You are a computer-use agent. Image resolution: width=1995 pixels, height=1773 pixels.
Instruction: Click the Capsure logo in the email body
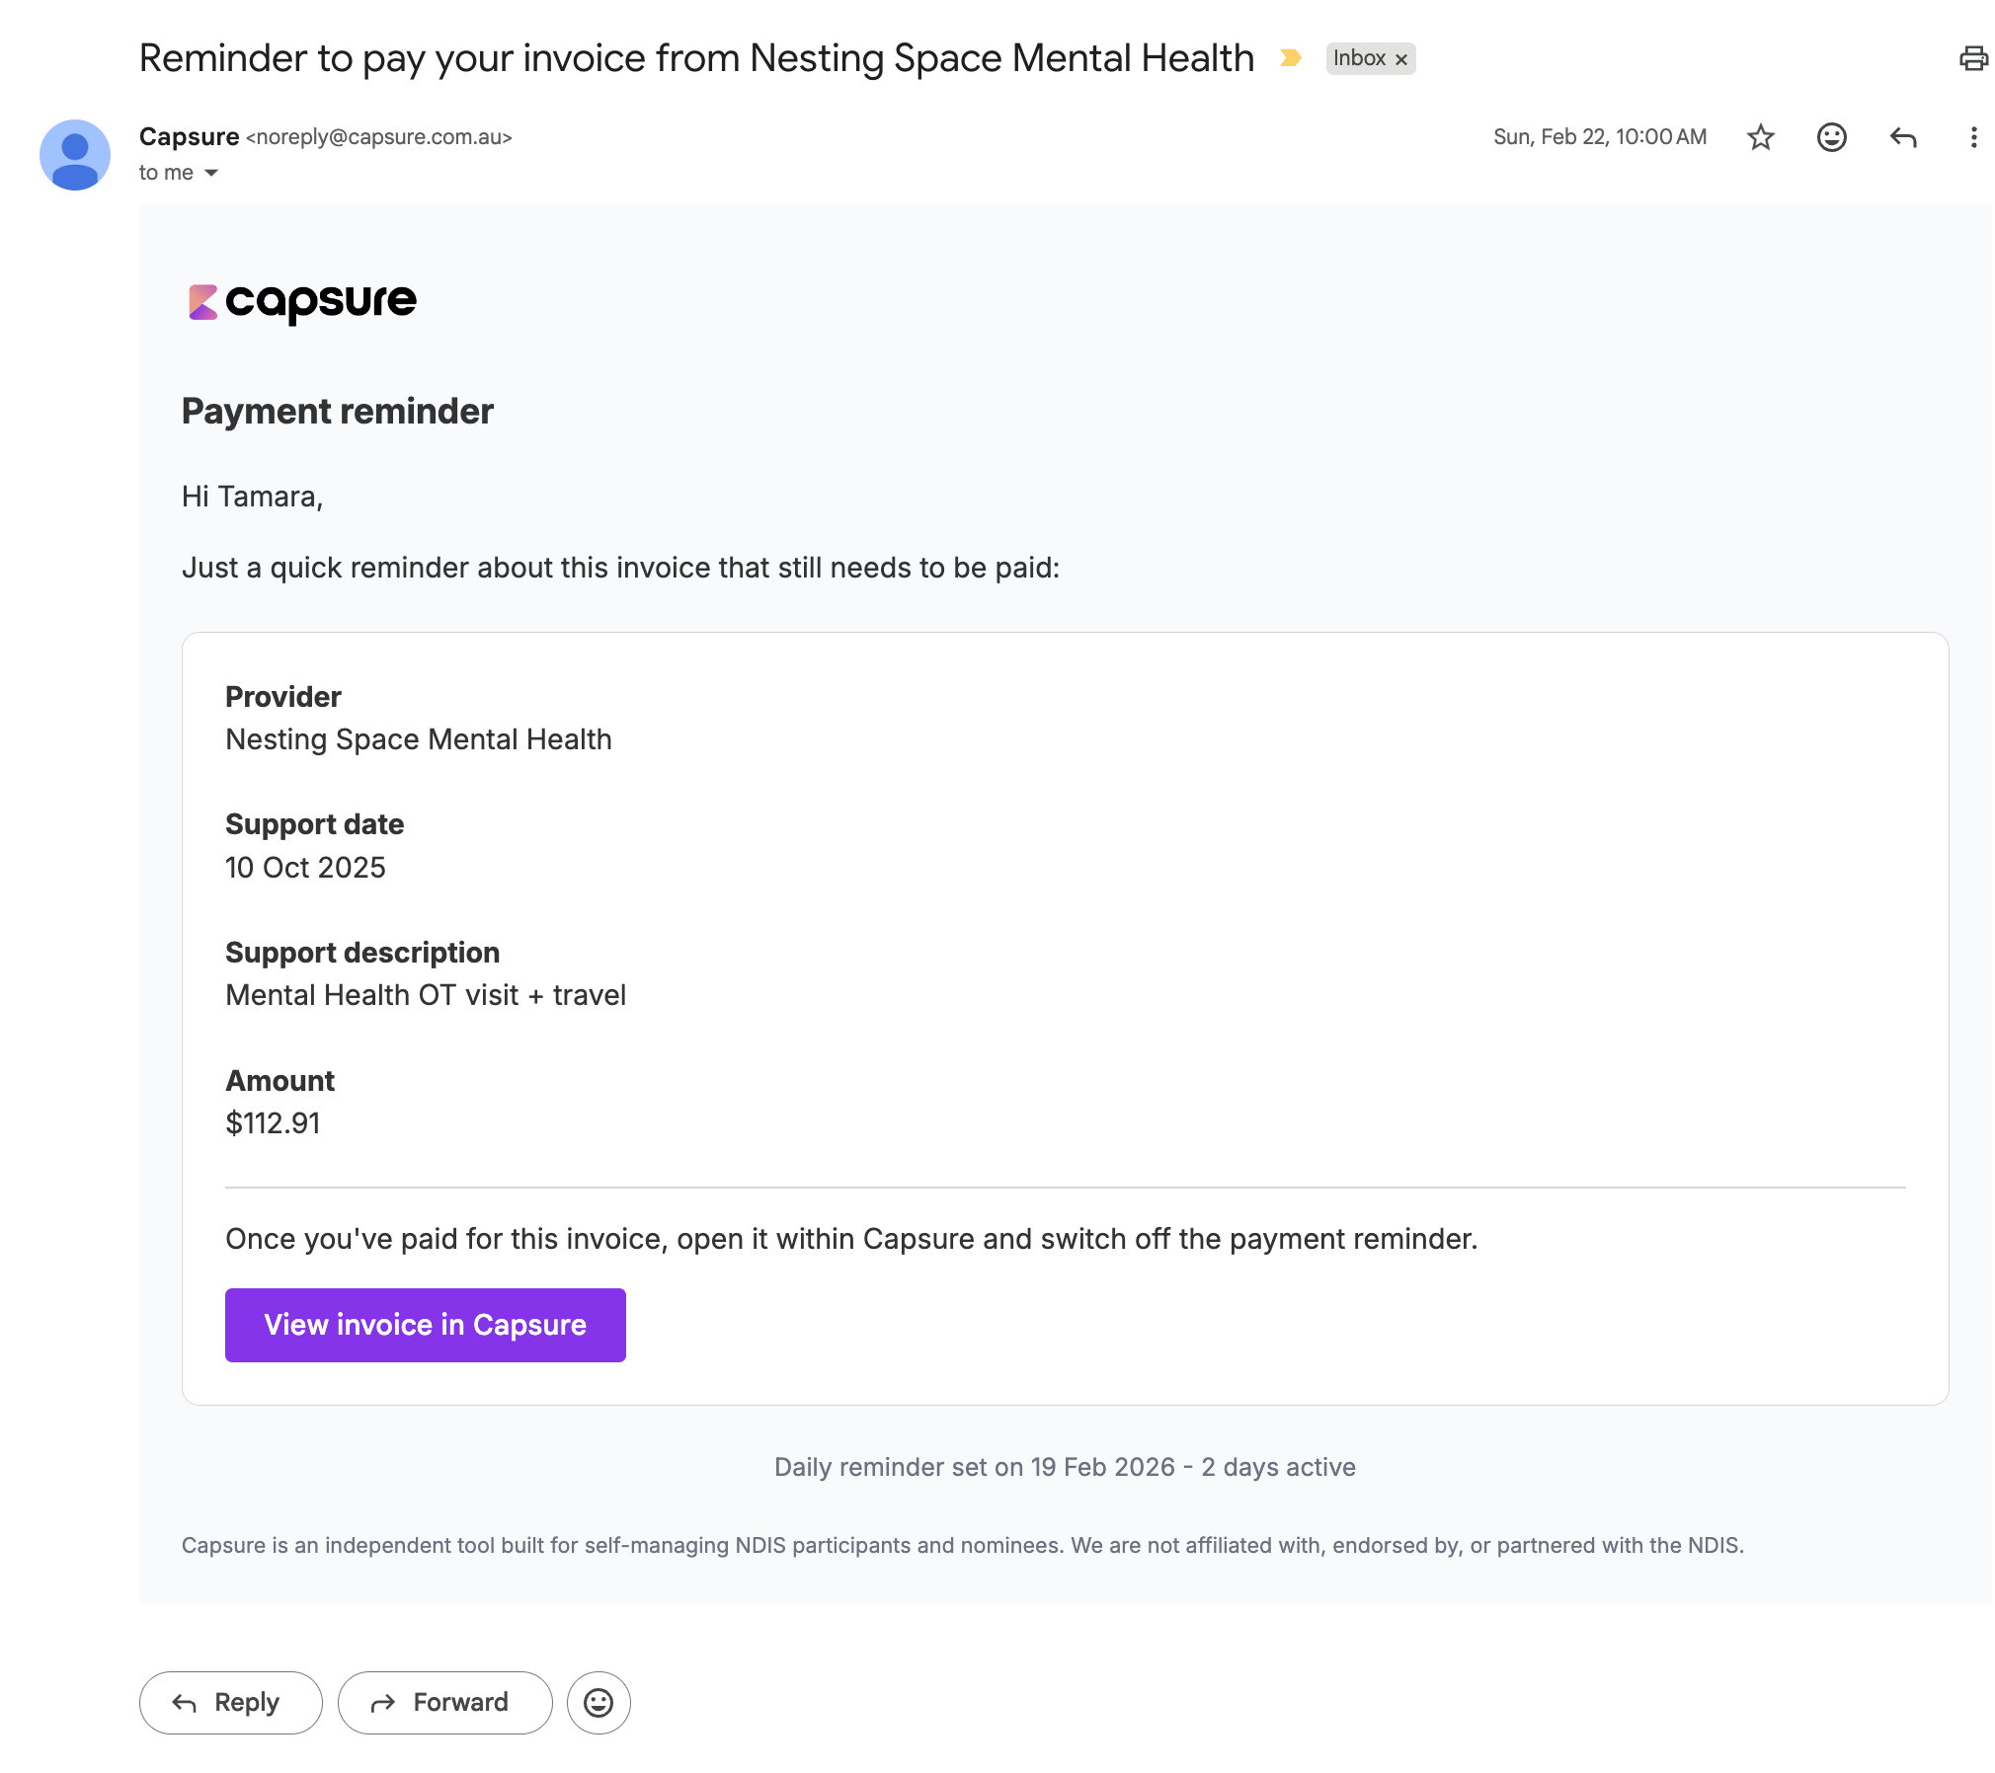pyautogui.click(x=302, y=302)
